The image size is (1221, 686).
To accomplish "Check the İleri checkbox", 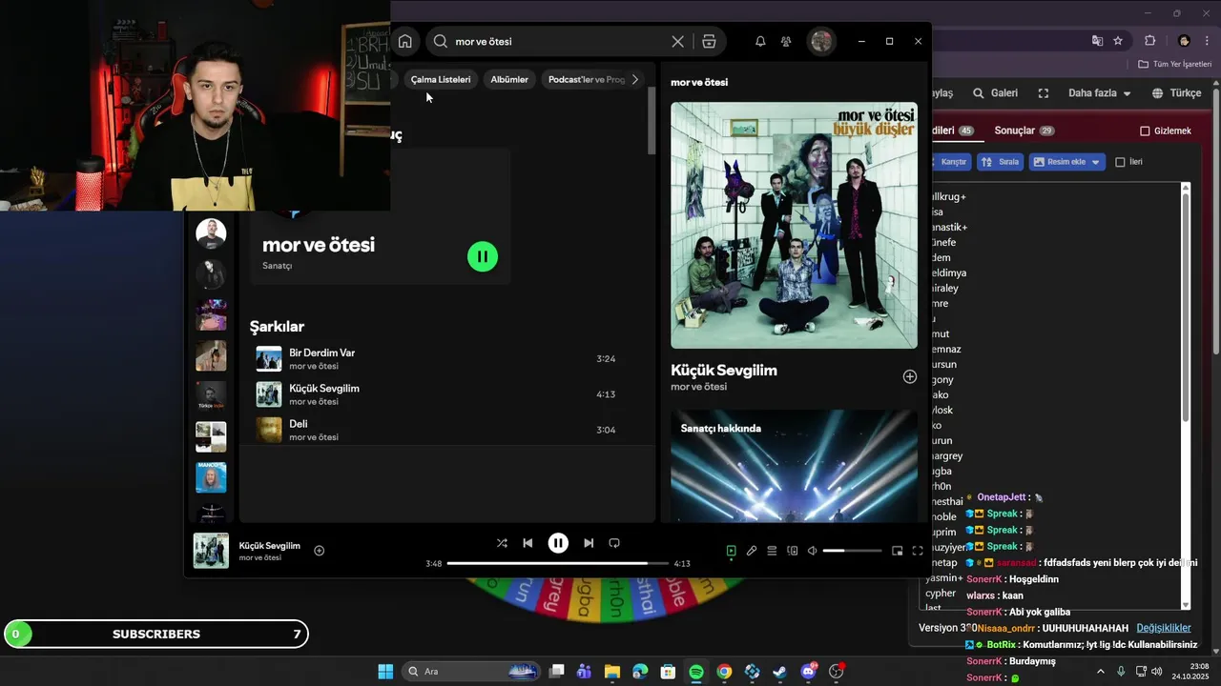I will pyautogui.click(x=1121, y=162).
